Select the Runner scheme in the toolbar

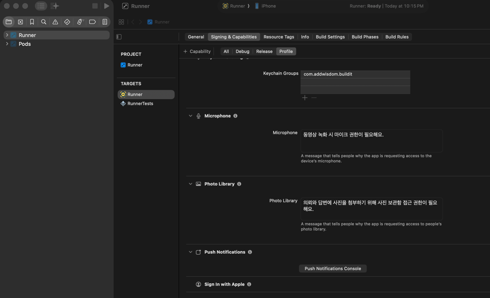234,6
